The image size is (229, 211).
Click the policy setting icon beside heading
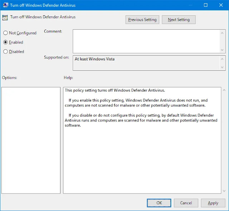[x=5, y=17]
